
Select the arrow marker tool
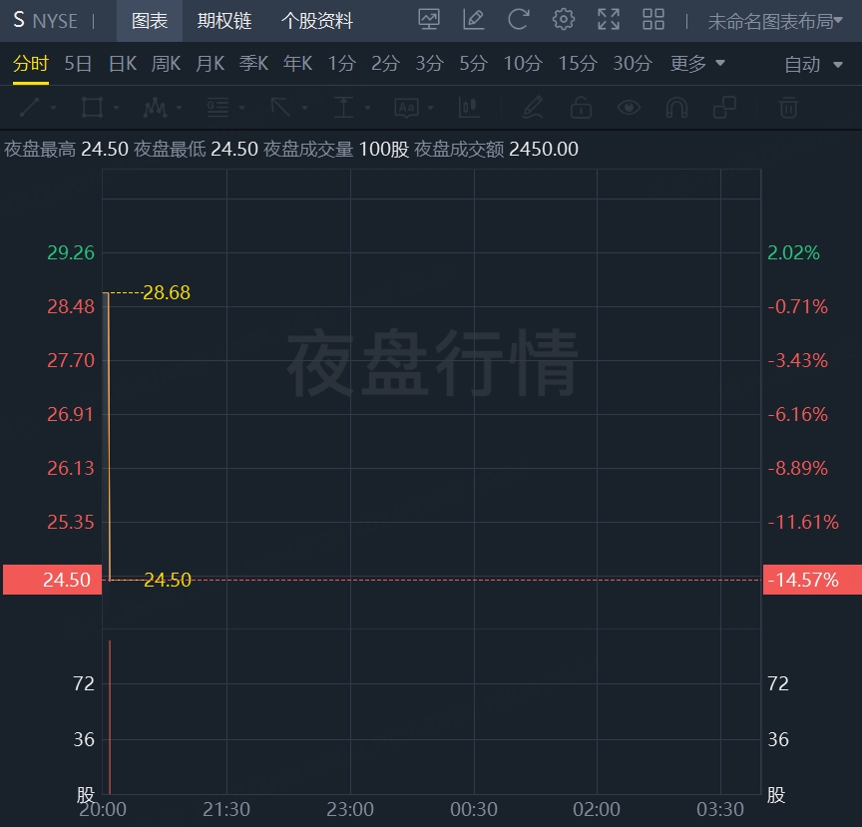click(x=280, y=107)
